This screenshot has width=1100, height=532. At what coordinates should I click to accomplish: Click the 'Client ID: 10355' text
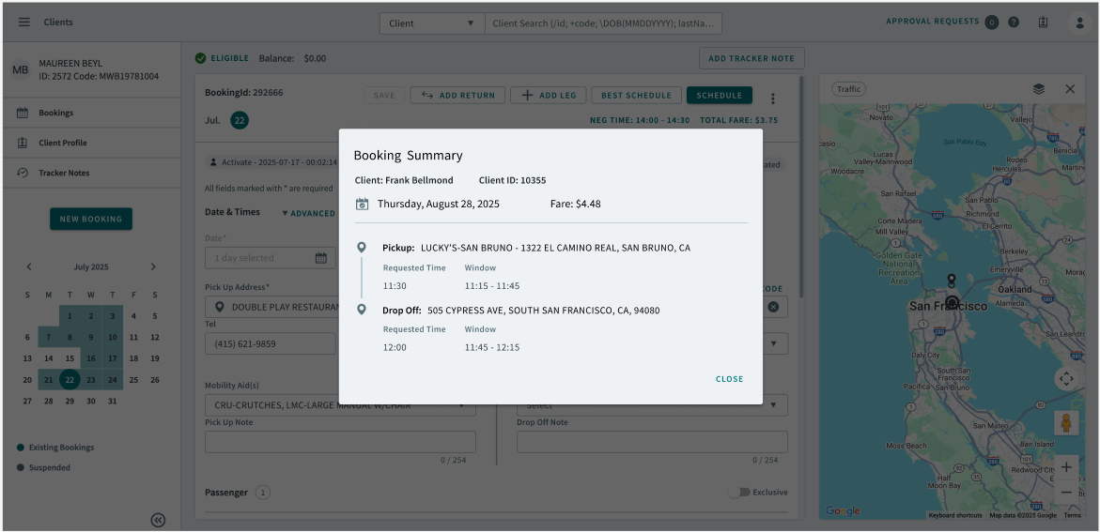click(512, 180)
